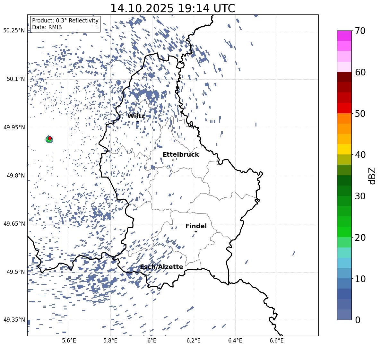Click the magenta colorbar band just below 70

pos(344,36)
